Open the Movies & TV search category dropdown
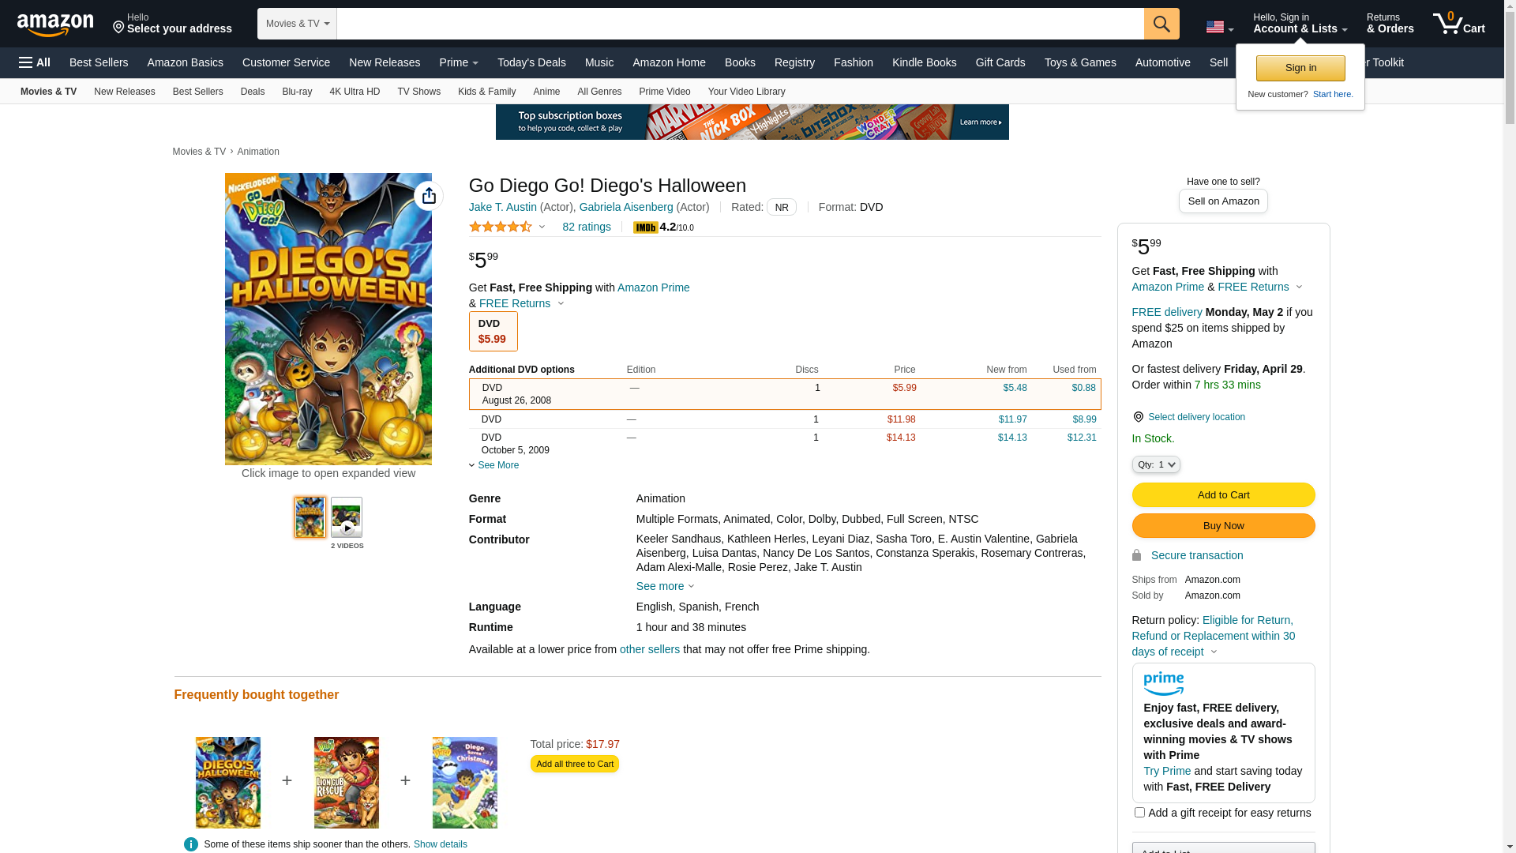 coord(297,24)
